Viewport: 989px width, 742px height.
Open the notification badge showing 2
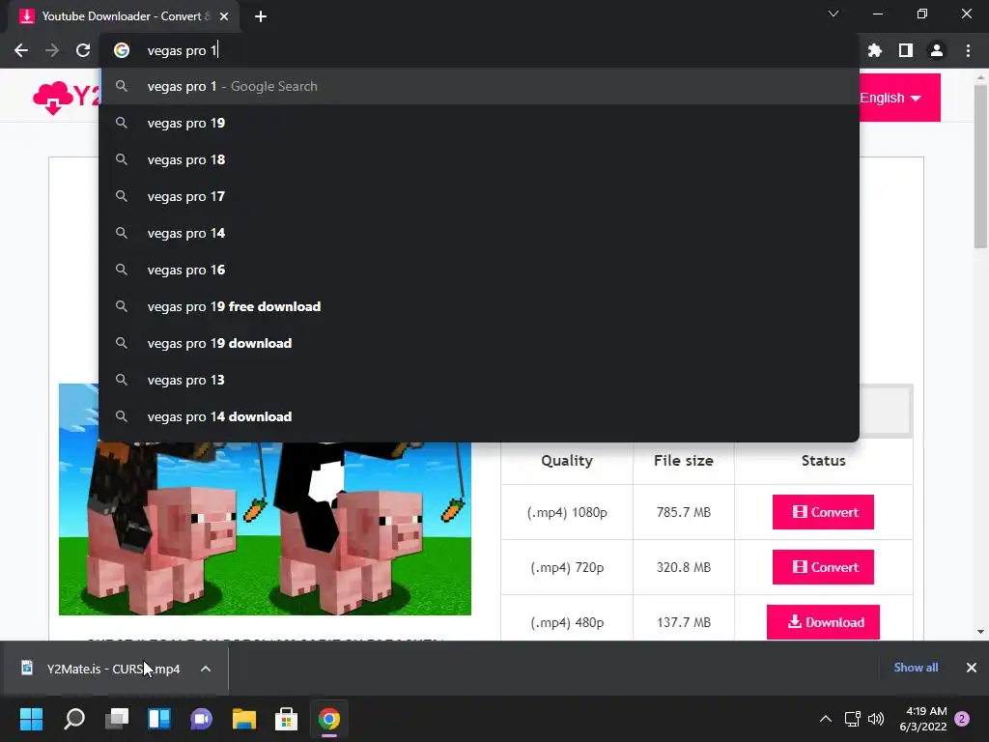pos(962,719)
